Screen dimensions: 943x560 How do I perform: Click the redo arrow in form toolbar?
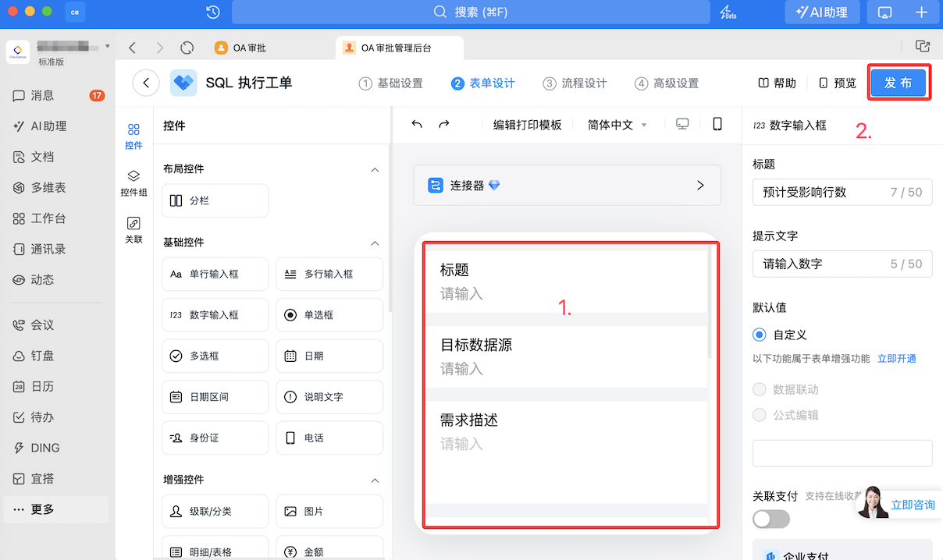(x=444, y=125)
